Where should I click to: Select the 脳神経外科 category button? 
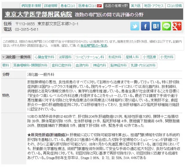click(x=118, y=65)
